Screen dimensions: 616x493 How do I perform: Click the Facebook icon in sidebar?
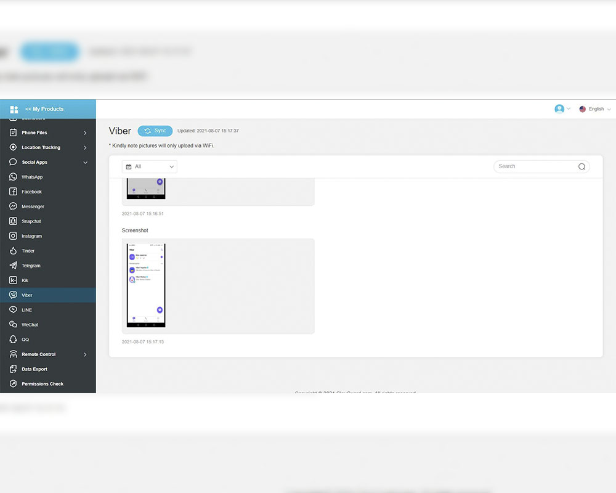coord(13,192)
